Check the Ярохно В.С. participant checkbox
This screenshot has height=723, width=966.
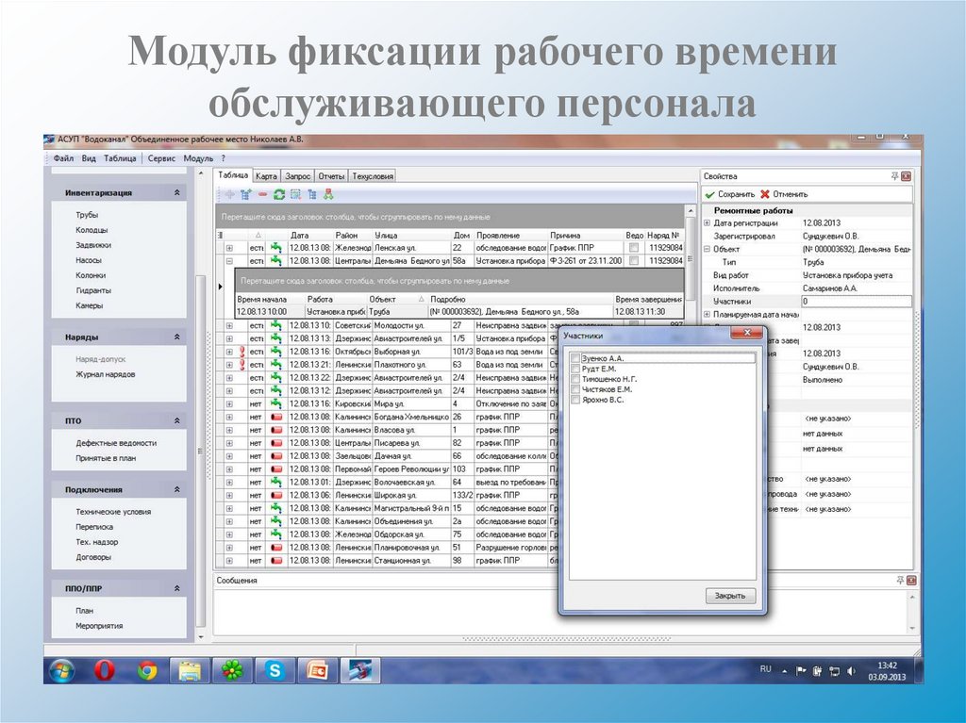[575, 401]
